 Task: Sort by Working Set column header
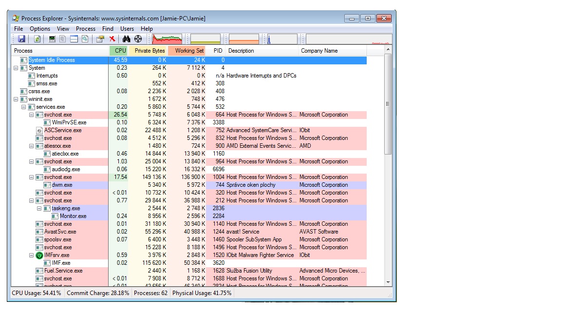click(x=187, y=51)
